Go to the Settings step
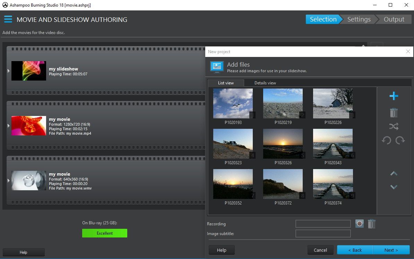This screenshot has width=414, height=259. pyautogui.click(x=359, y=19)
